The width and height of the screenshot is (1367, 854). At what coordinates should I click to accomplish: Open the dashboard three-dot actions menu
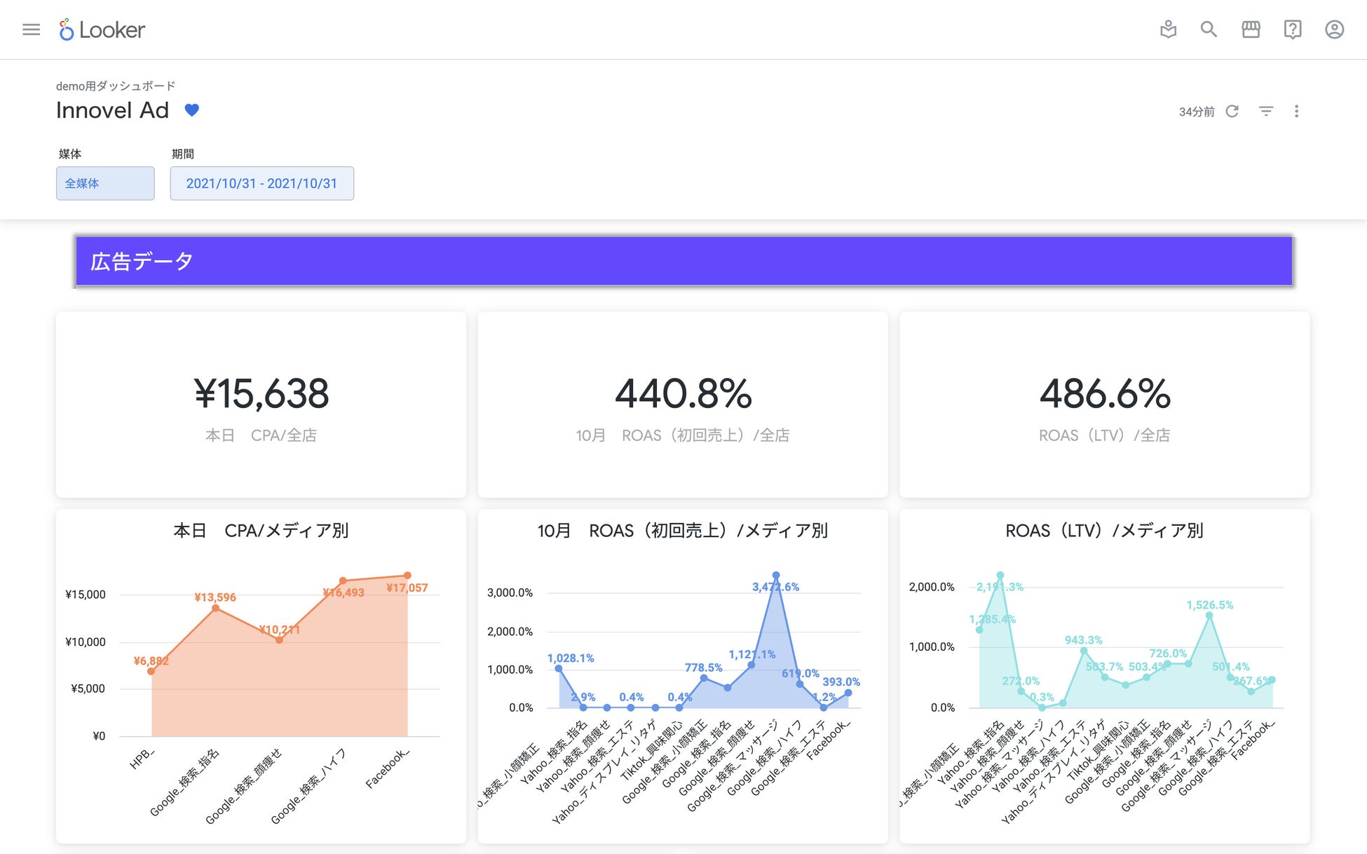[1296, 111]
